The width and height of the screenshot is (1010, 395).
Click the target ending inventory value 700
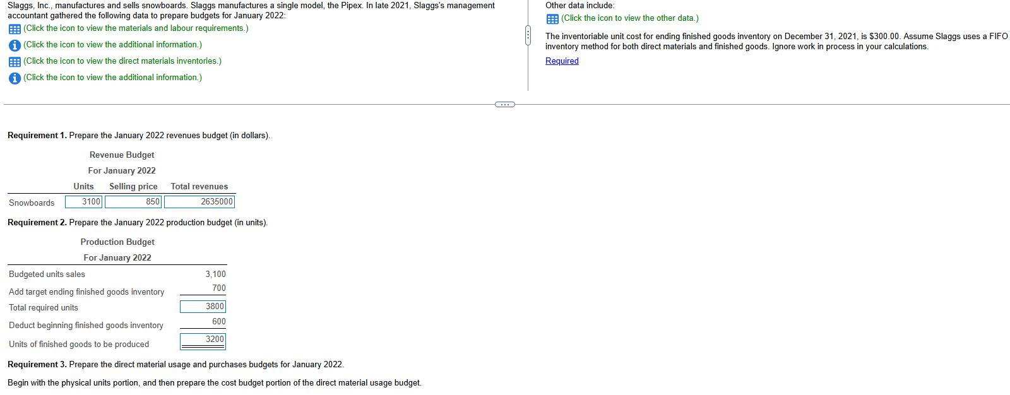219,288
